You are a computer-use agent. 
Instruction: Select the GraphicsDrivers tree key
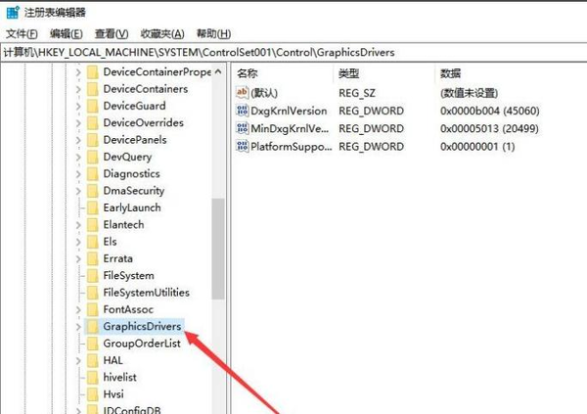(142, 326)
